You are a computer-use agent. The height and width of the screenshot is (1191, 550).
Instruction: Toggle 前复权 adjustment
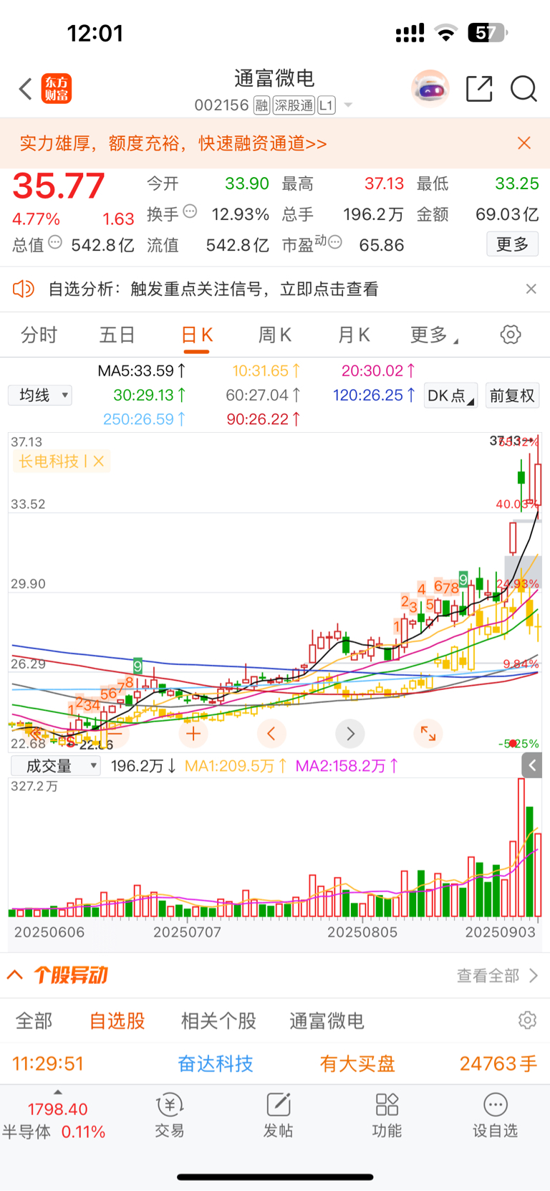tap(512, 396)
